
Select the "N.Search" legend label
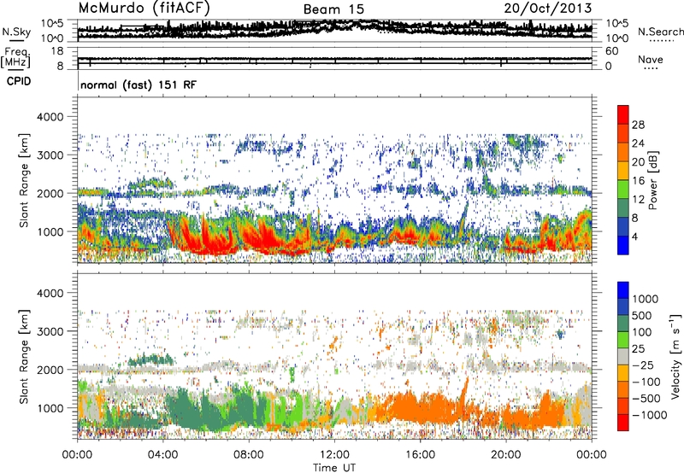pyautogui.click(x=660, y=32)
